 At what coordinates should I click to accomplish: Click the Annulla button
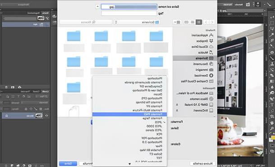86,163
